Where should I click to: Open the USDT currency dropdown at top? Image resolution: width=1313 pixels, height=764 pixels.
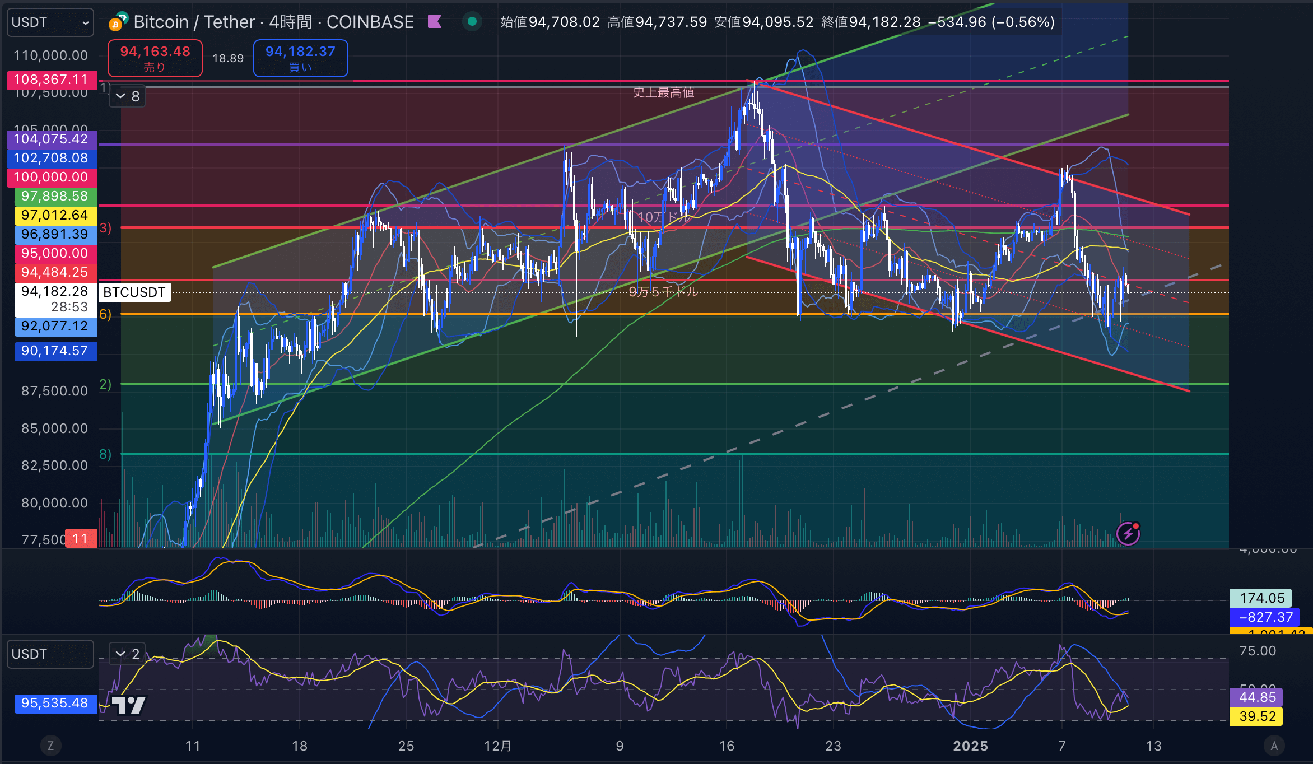tap(50, 22)
